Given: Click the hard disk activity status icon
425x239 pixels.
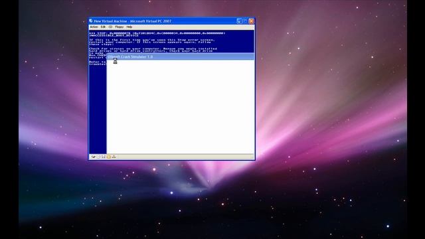Looking at the screenshot, I should 93,157.
